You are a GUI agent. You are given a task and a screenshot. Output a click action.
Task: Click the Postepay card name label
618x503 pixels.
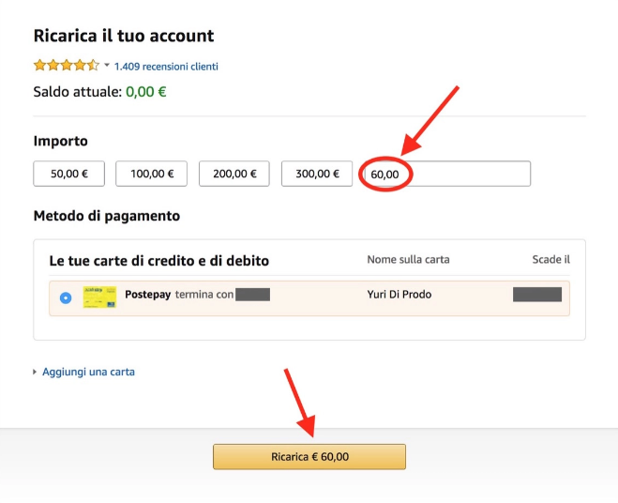pyautogui.click(x=147, y=295)
